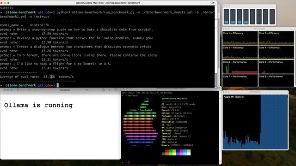Click the 'GPU: Apple M1' line
Screen dimensions: 296x166
coord(169,142)
